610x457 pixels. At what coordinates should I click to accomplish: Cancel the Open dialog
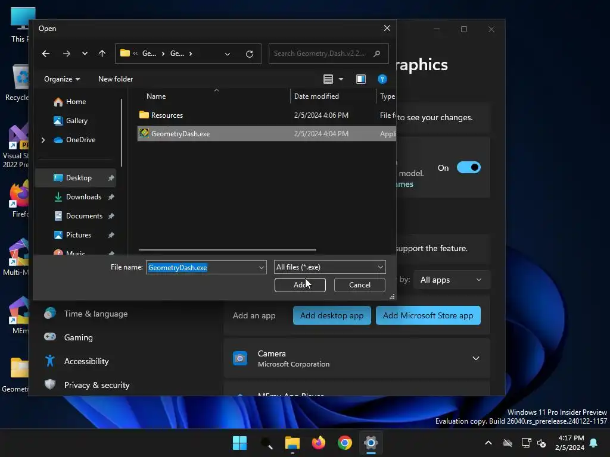359,285
